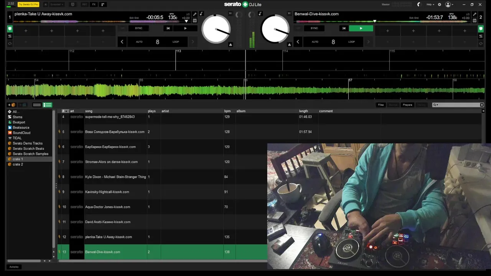Click the Try Serato DJ Pro button
This screenshot has height=276, width=491.
[x=28, y=4]
